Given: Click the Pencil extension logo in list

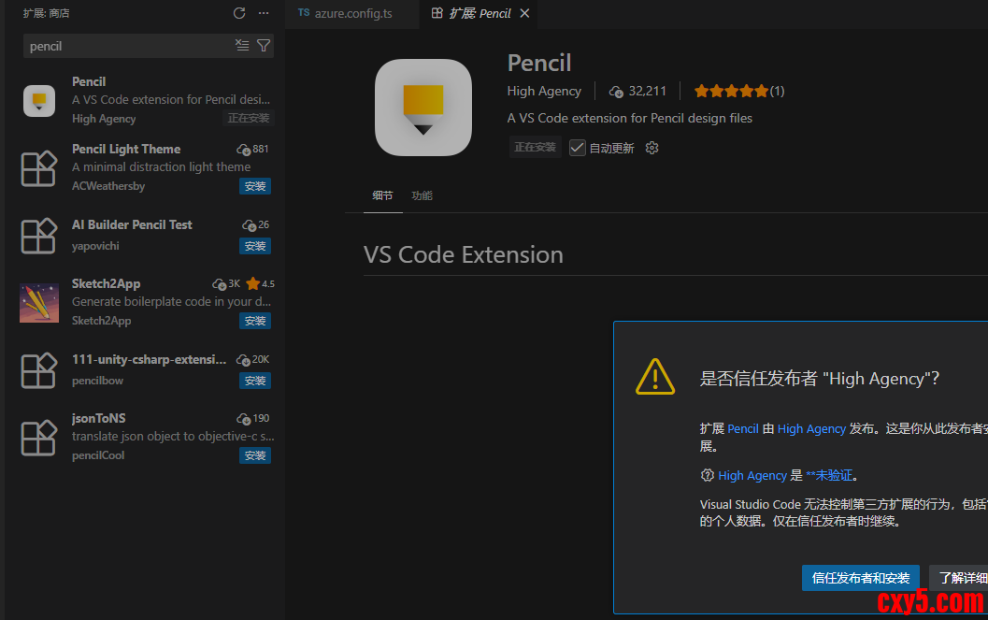Looking at the screenshot, I should pos(39,100).
